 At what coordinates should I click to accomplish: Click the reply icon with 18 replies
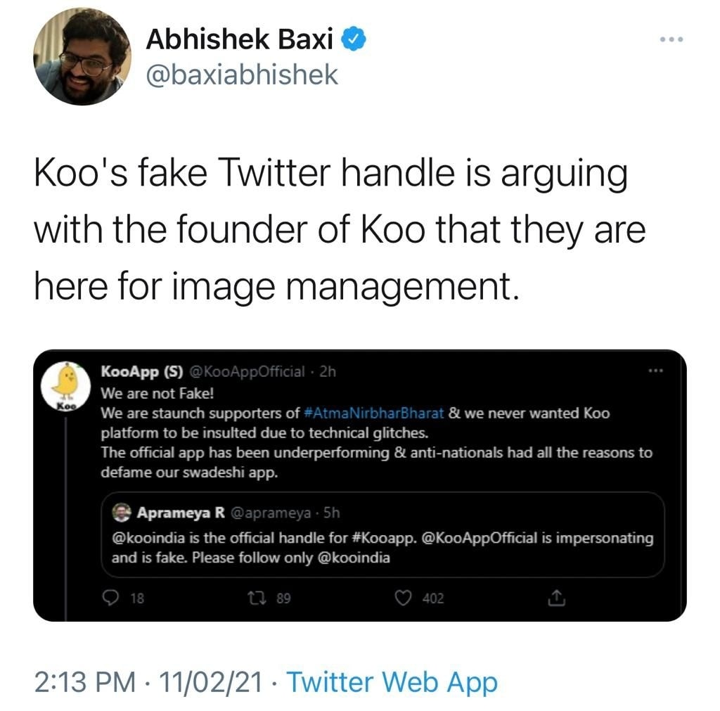[112, 598]
